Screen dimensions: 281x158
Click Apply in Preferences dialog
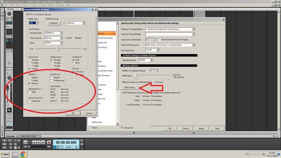pyautogui.click(x=201, y=129)
